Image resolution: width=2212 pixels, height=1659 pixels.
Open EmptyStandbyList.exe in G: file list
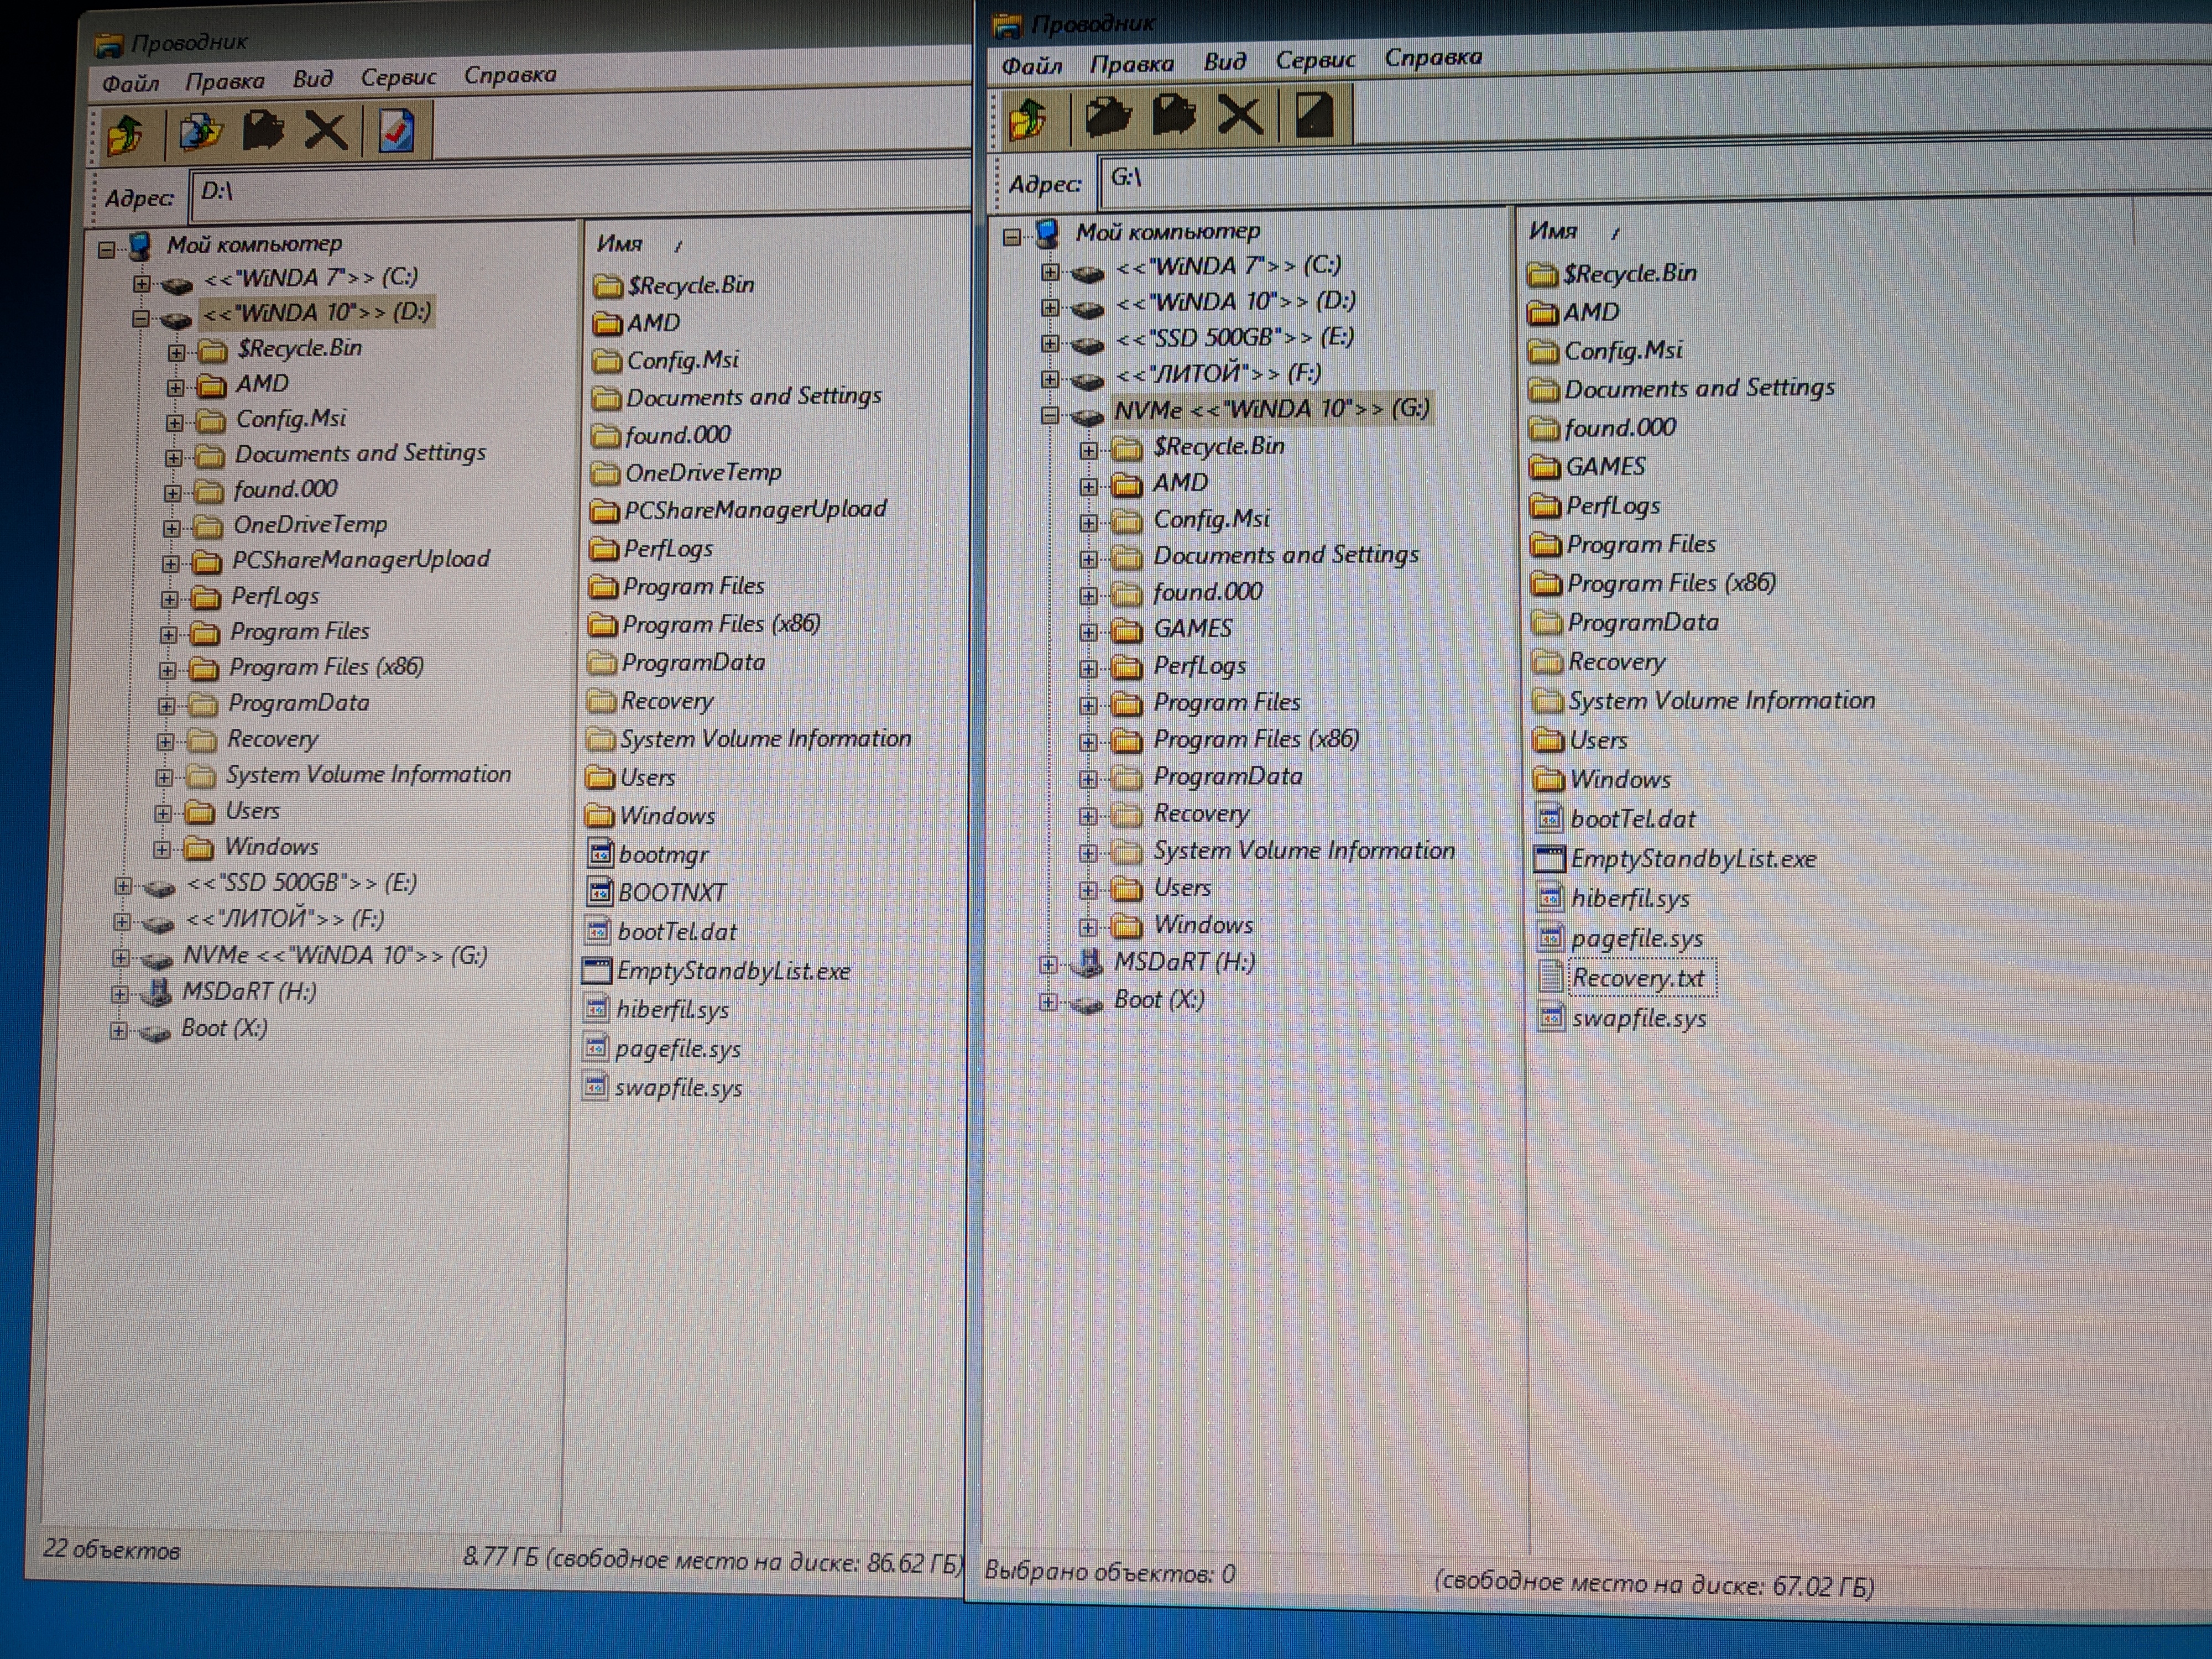(1691, 859)
